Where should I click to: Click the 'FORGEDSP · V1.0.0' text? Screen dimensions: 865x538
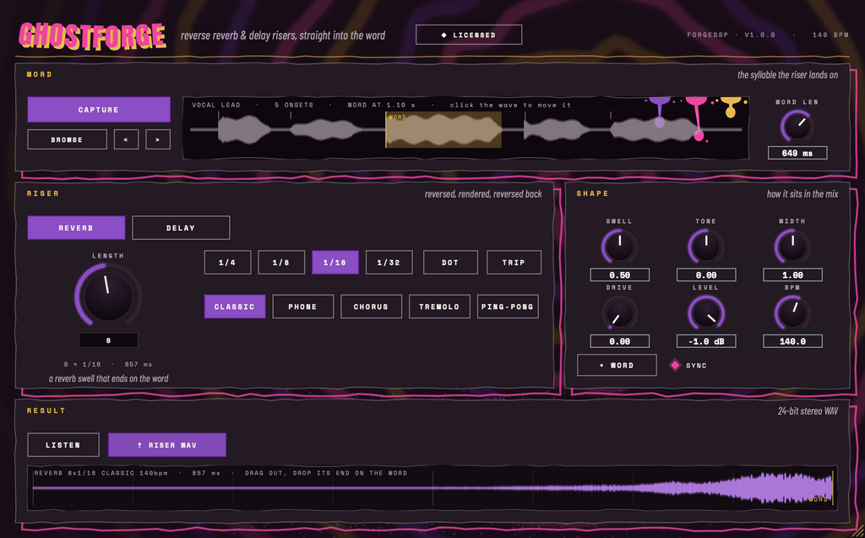click(x=731, y=35)
